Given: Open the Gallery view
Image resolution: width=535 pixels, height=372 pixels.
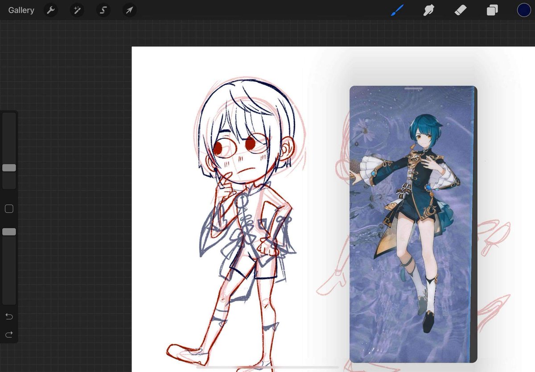Looking at the screenshot, I should pos(21,10).
